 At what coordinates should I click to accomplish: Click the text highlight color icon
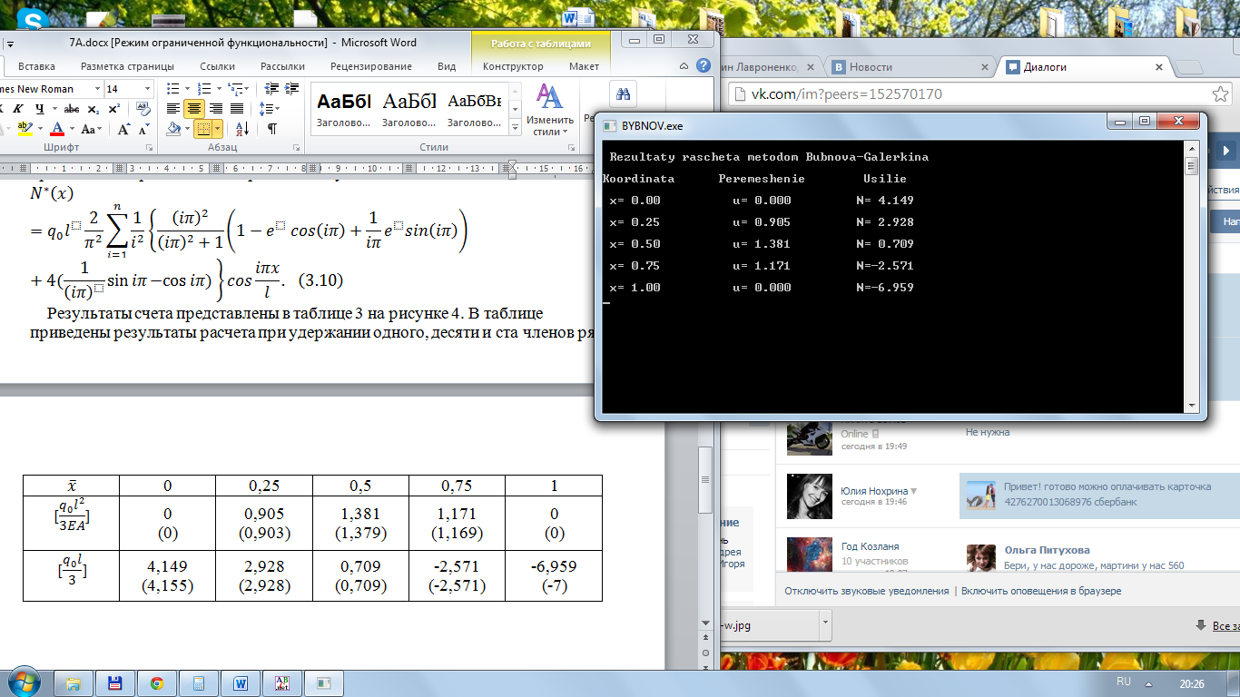tap(25, 128)
